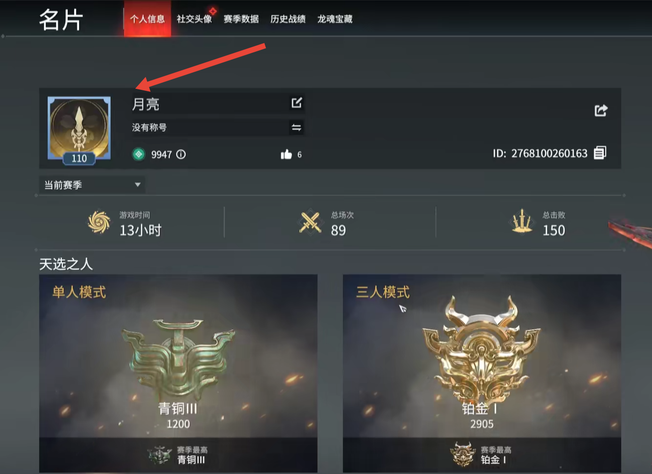Click the swirl icon for 游戏时间

(99, 222)
